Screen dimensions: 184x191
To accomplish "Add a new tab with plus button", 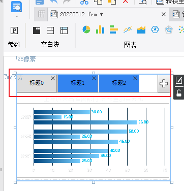I will coord(164,83).
